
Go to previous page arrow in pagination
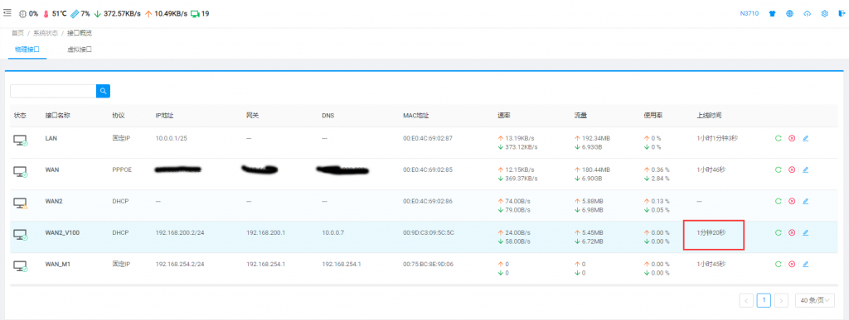tap(746, 300)
